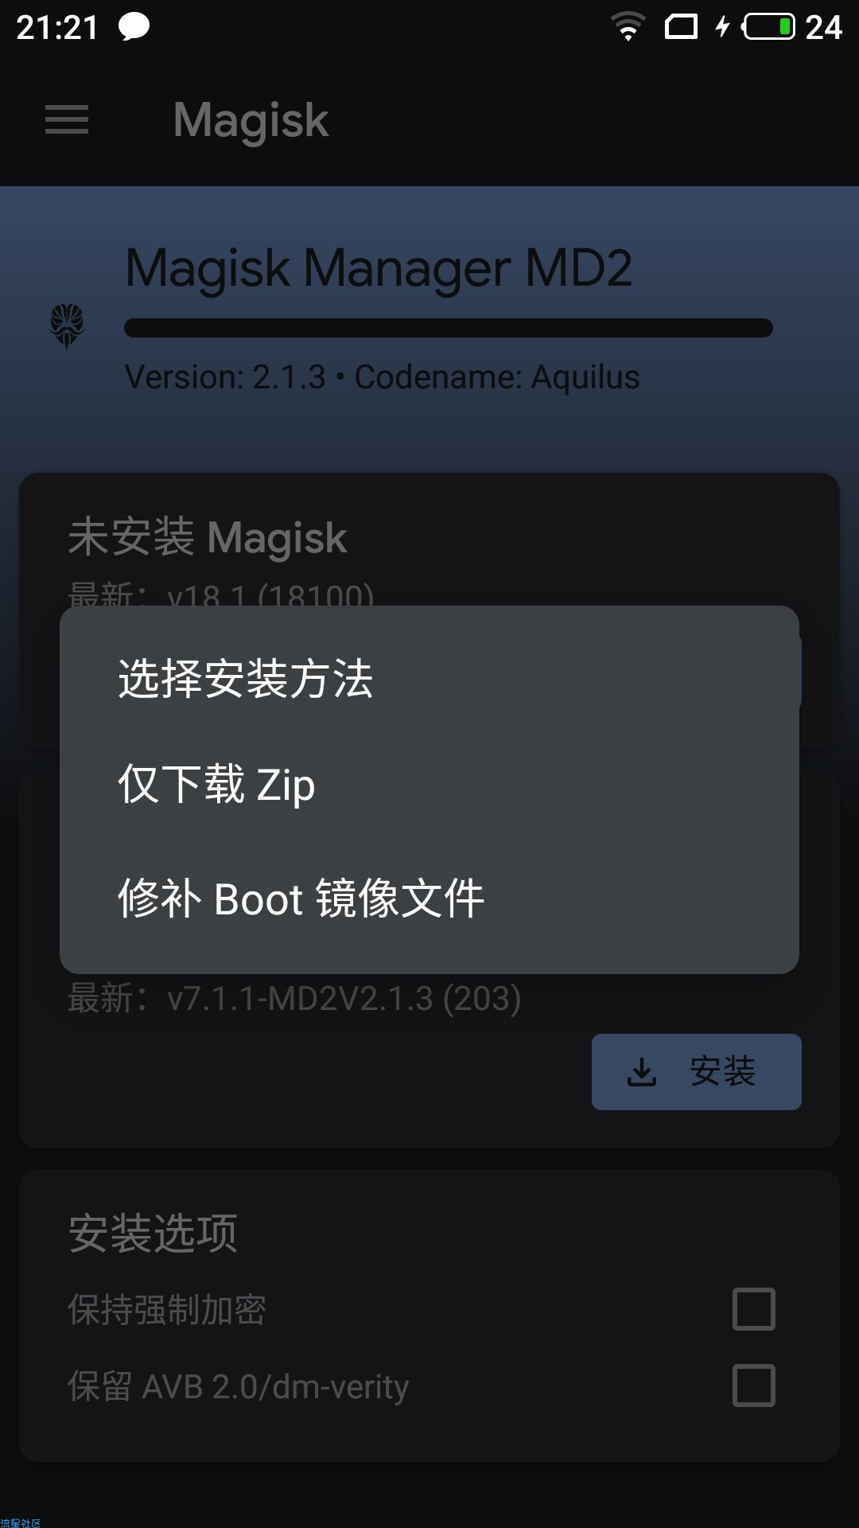Tap the 未安装 Magisk card heading

coord(208,537)
